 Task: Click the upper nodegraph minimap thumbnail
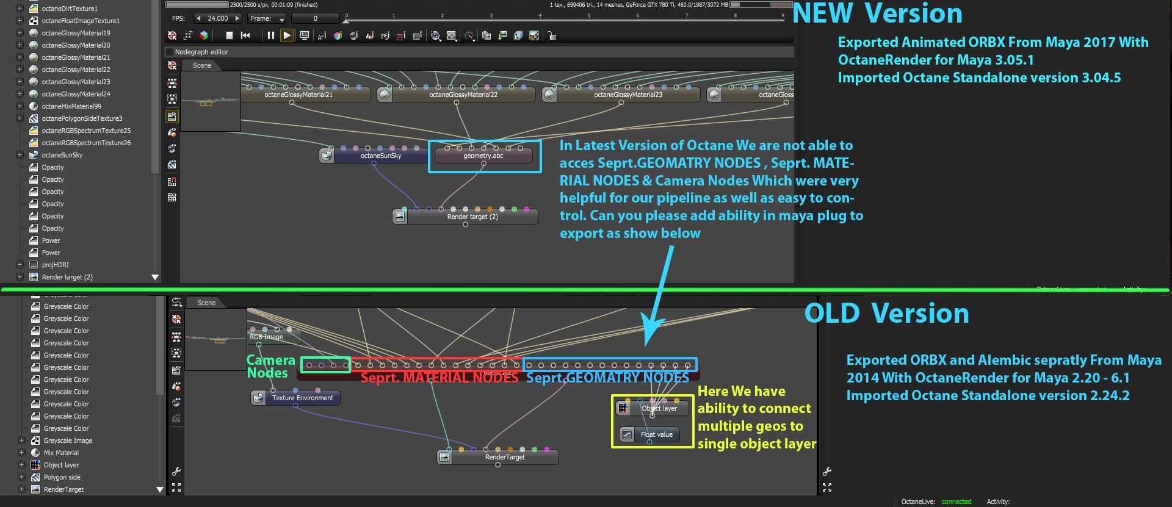(211, 101)
